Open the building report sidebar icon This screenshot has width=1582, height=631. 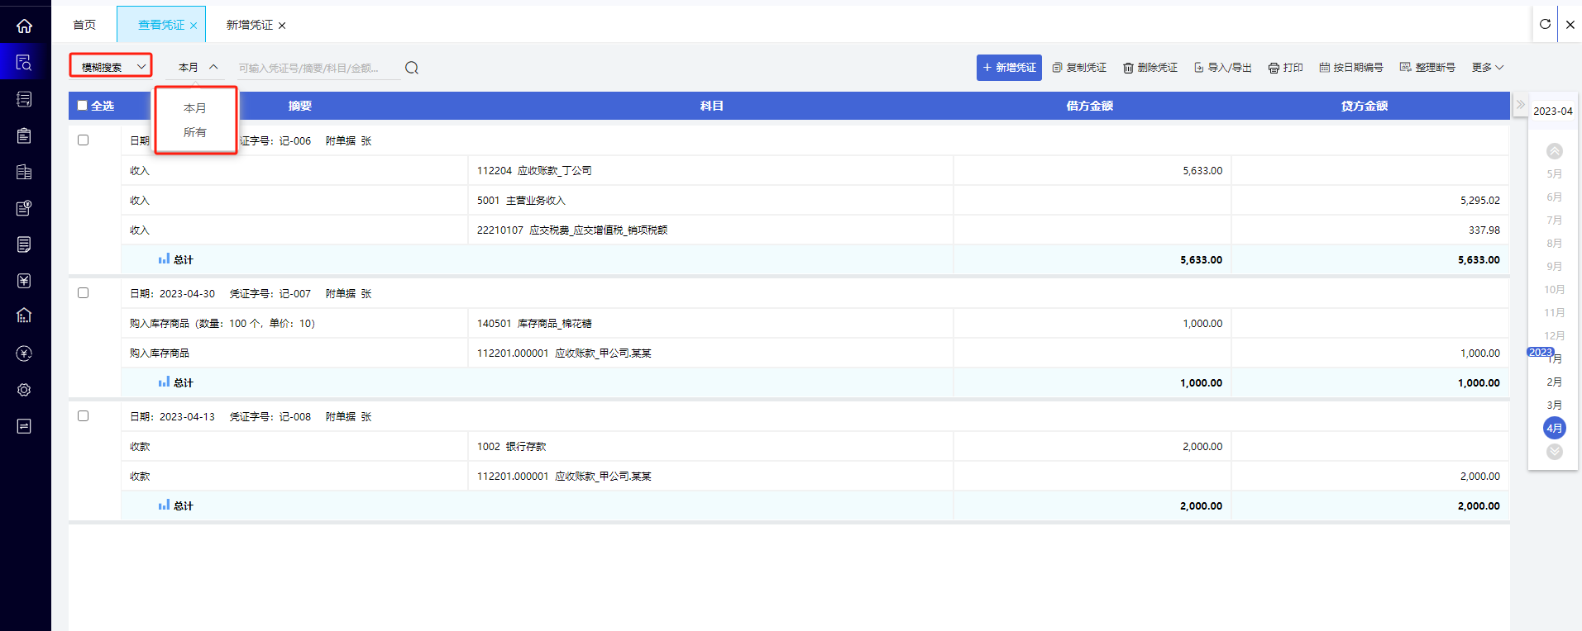(24, 172)
